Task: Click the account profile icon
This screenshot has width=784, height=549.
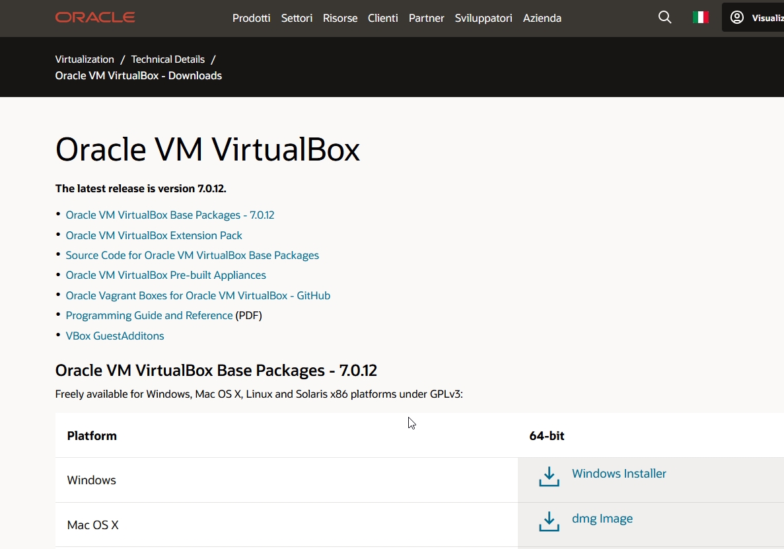Action: tap(737, 18)
